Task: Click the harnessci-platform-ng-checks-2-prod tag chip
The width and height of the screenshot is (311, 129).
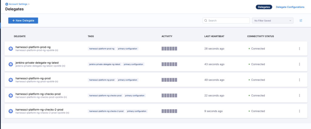Action: click(x=106, y=111)
